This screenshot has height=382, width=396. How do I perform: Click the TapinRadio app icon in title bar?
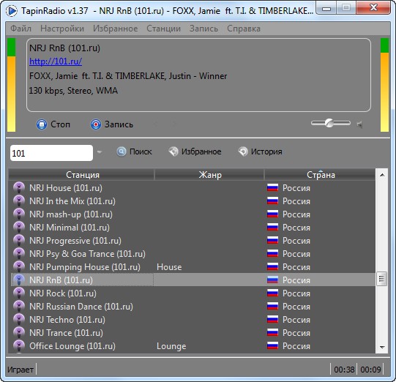tap(12, 11)
